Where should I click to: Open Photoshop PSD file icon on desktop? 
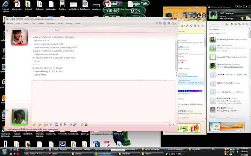97,144
